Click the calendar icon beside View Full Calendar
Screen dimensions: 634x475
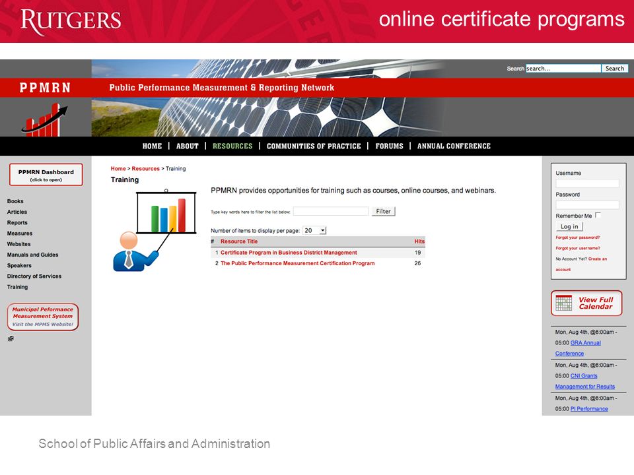pyautogui.click(x=563, y=303)
